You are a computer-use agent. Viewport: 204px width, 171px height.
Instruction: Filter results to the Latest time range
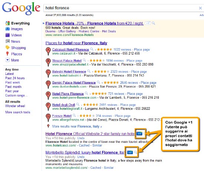tap(10, 74)
